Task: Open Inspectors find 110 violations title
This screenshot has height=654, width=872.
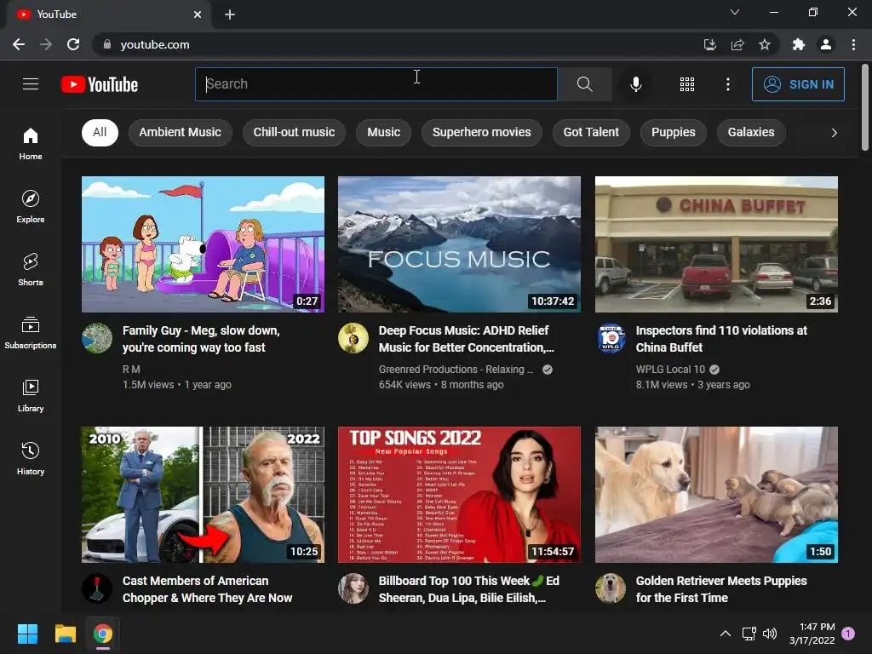Action: click(x=721, y=339)
